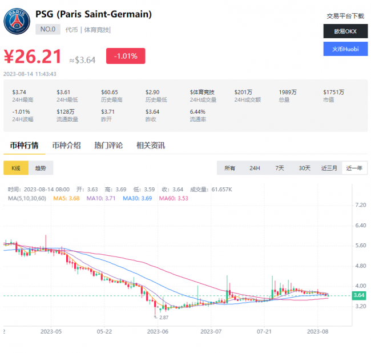The width and height of the screenshot is (371, 353).
Task: Select the 近一年 time range
Action: [x=354, y=168]
